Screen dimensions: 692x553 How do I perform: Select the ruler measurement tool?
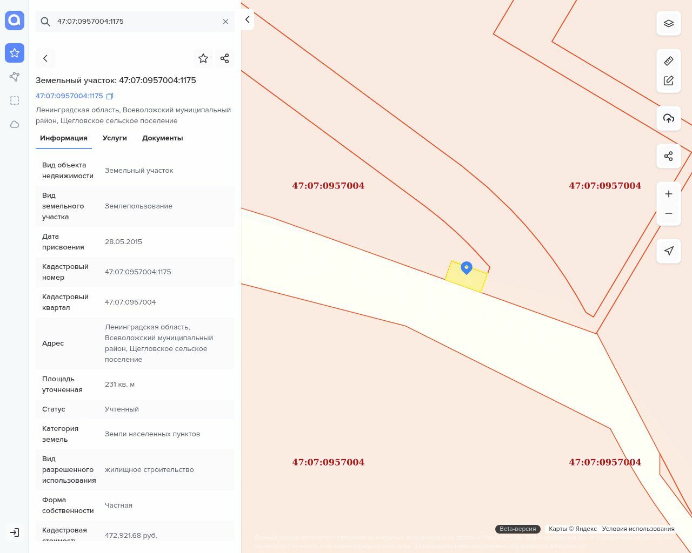tap(668, 61)
